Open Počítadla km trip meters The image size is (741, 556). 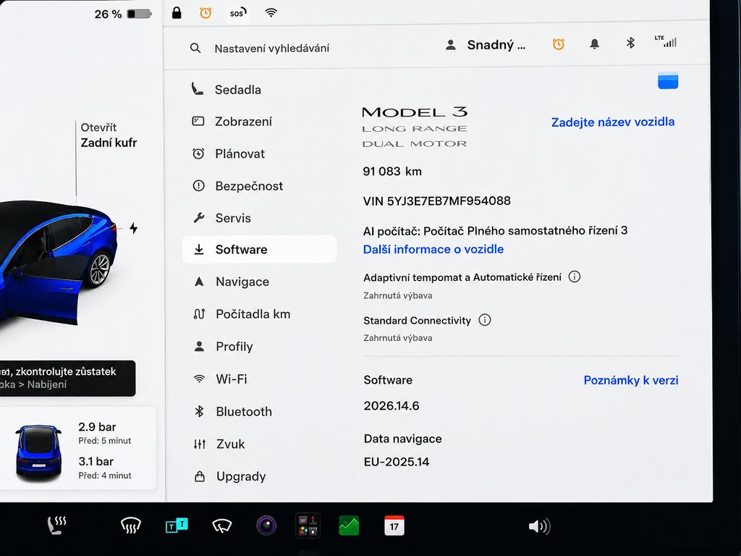(x=259, y=314)
